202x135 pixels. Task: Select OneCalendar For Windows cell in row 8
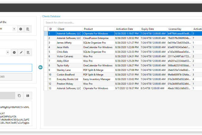coord(99,65)
